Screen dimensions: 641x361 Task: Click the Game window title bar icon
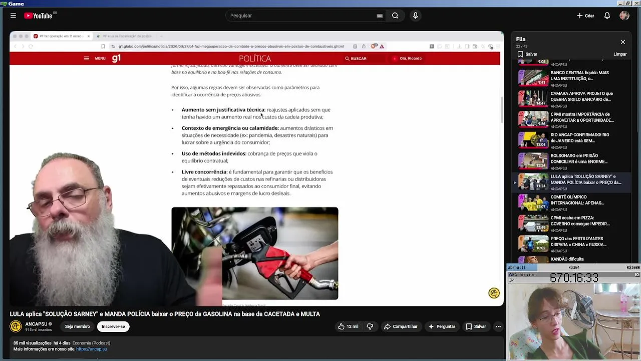(4, 4)
